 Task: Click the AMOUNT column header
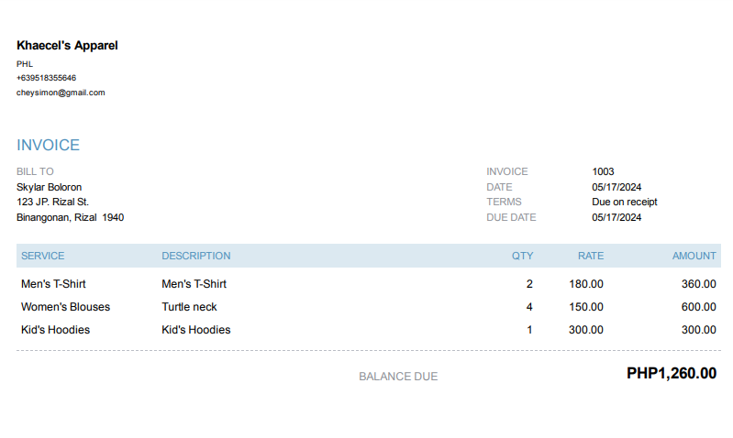pos(694,256)
